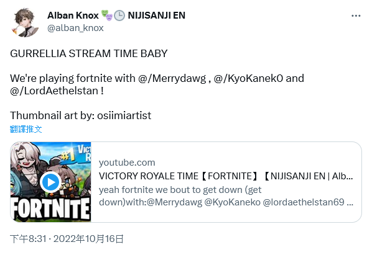
Task: Click the card description starting 'yeah fortnite'
Action: pyautogui.click(x=226, y=196)
